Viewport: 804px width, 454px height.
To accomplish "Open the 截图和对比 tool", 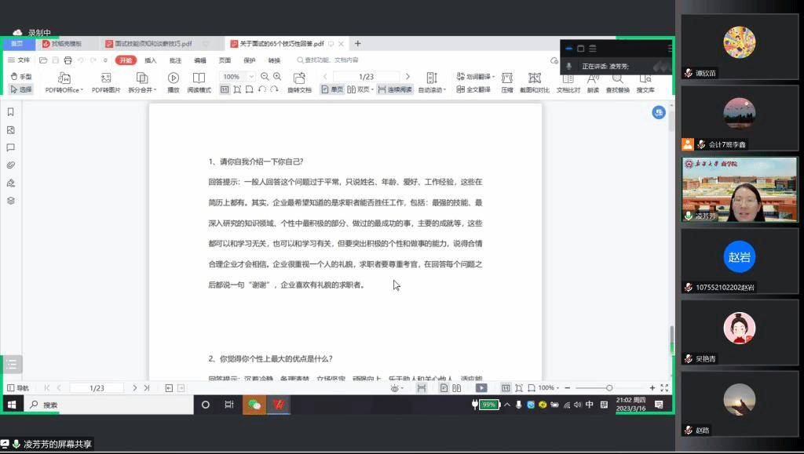I will [535, 78].
